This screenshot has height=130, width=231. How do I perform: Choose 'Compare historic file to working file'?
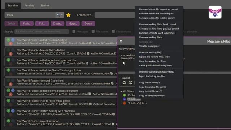click(x=156, y=14)
